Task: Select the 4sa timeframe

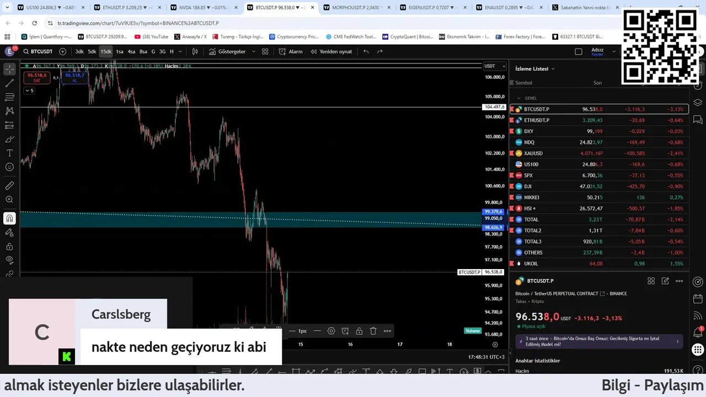Action: click(131, 51)
